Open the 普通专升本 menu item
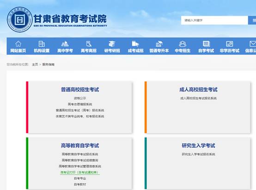 [x=159, y=51]
